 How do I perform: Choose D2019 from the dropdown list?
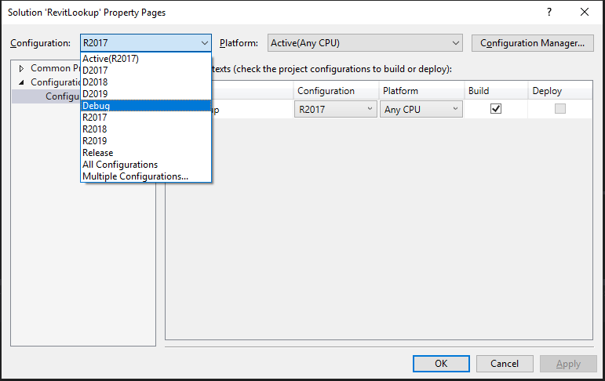tap(146, 94)
